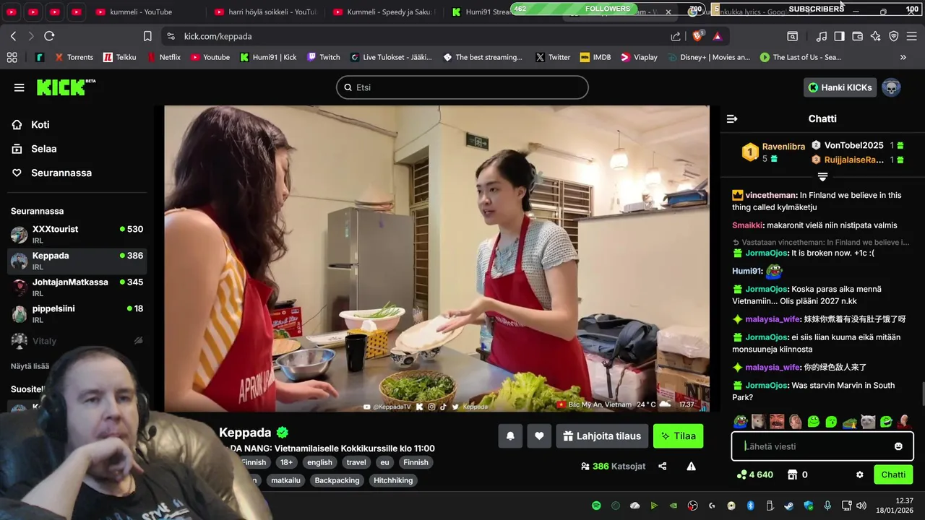This screenshot has height=520, width=925.
Task: Open Steam from the system tray
Action: point(788,506)
